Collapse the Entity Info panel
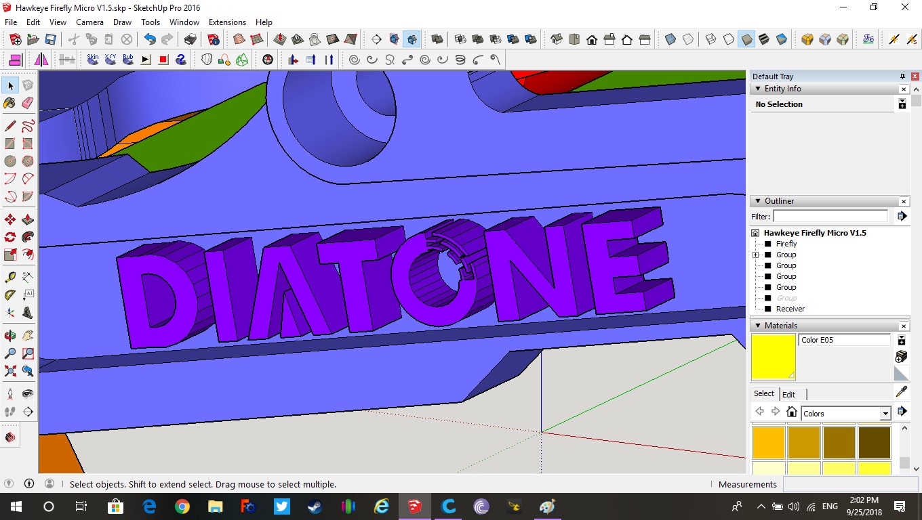This screenshot has height=520, width=922. [758, 89]
